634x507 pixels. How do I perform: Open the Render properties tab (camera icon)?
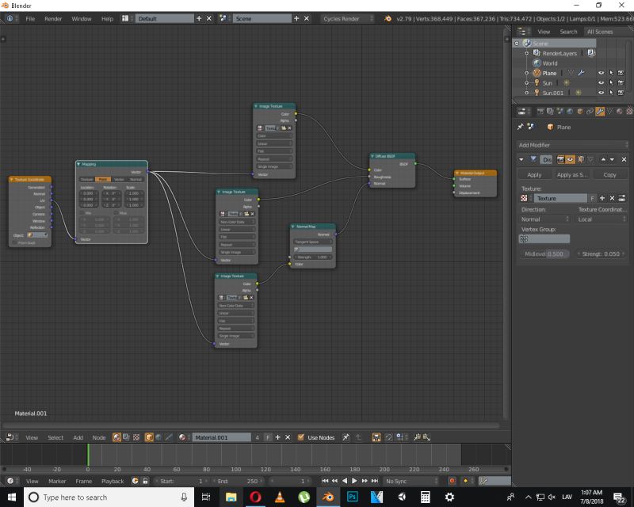540,112
